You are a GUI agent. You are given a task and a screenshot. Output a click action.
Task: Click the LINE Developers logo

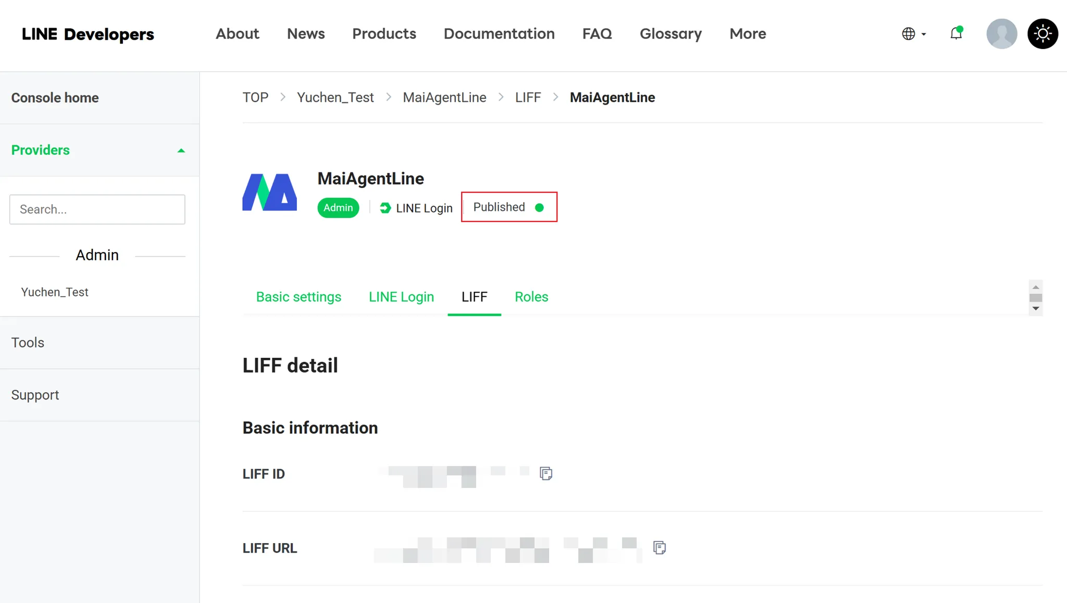(88, 34)
